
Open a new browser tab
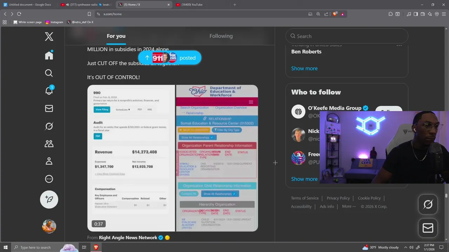[x=235, y=5]
